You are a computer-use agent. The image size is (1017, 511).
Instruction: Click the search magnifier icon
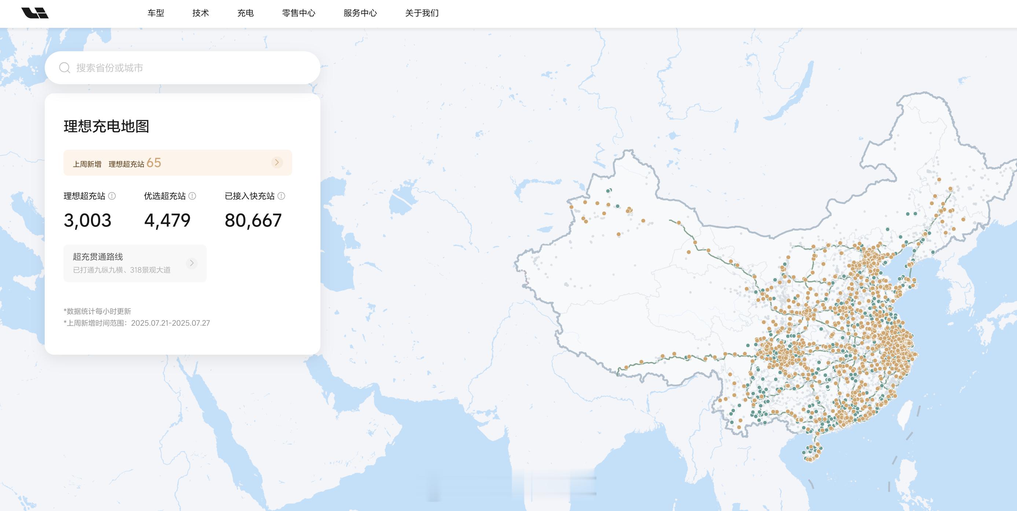click(x=65, y=68)
